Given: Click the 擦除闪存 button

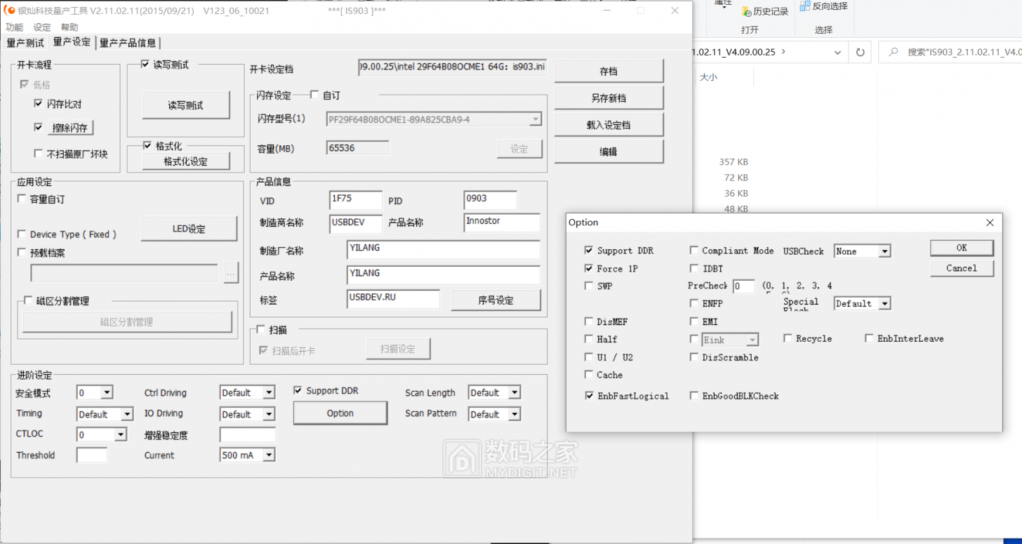Looking at the screenshot, I should 70,128.
